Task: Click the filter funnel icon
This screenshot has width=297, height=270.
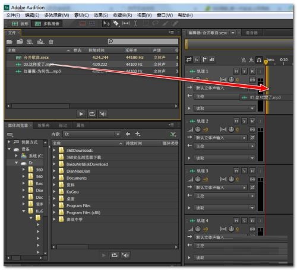Action: tap(173, 134)
